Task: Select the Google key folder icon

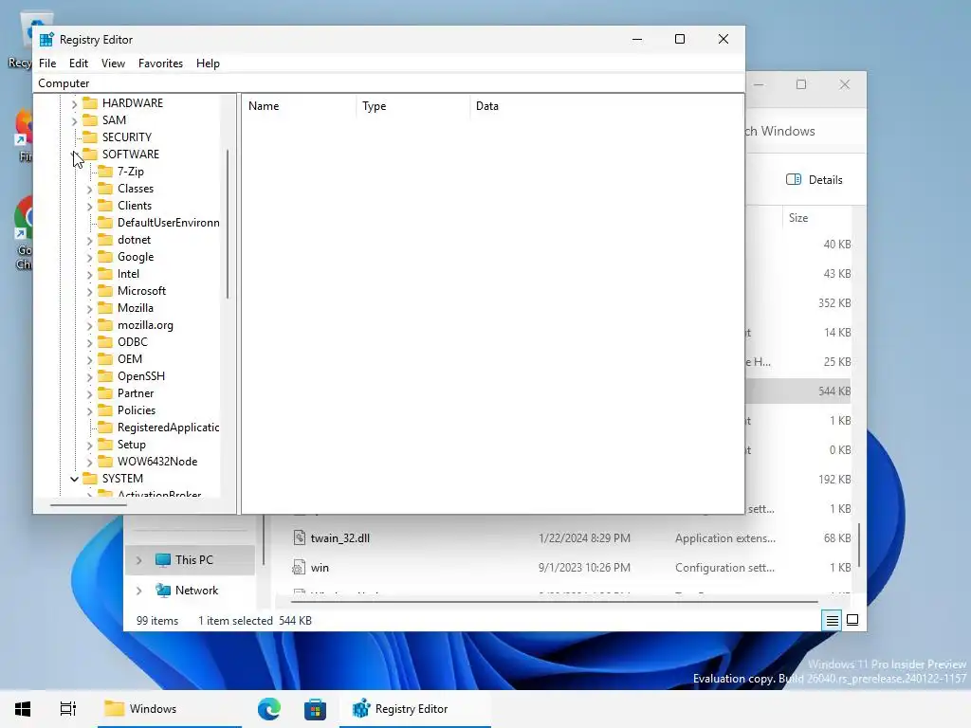Action: pos(106,256)
